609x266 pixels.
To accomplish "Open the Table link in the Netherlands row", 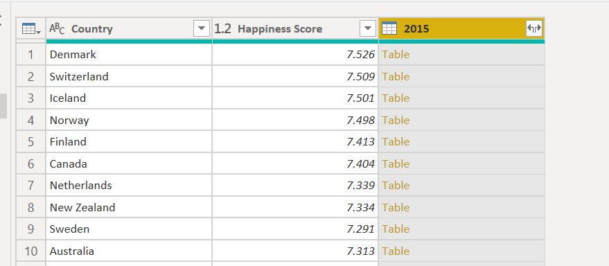I will click(x=396, y=185).
